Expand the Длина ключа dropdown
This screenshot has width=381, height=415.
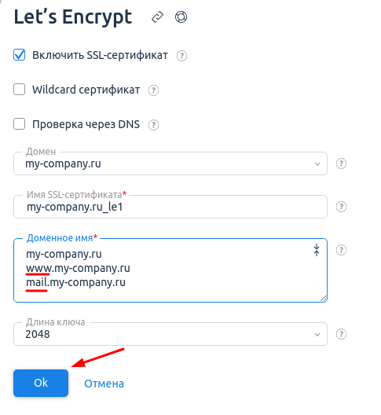(x=170, y=334)
